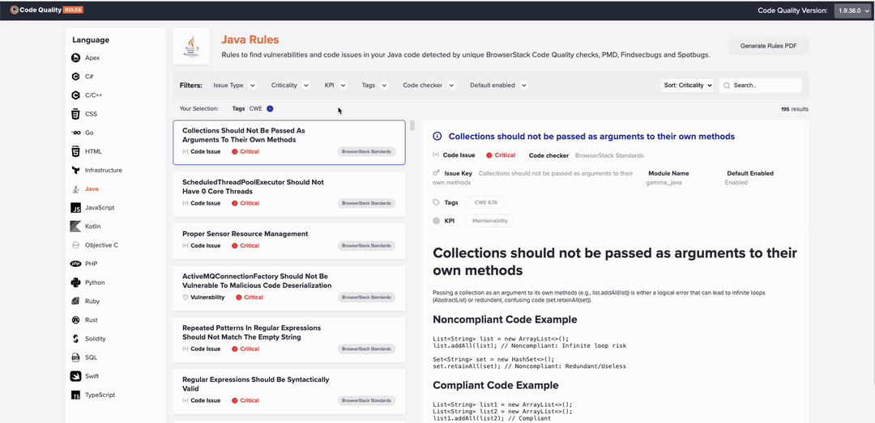Open Collections Should Not Be Passed rule card
Screen dimensions: 875x423
click(289, 142)
